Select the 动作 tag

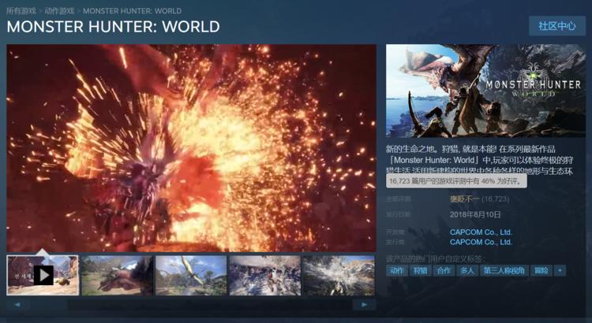point(397,271)
